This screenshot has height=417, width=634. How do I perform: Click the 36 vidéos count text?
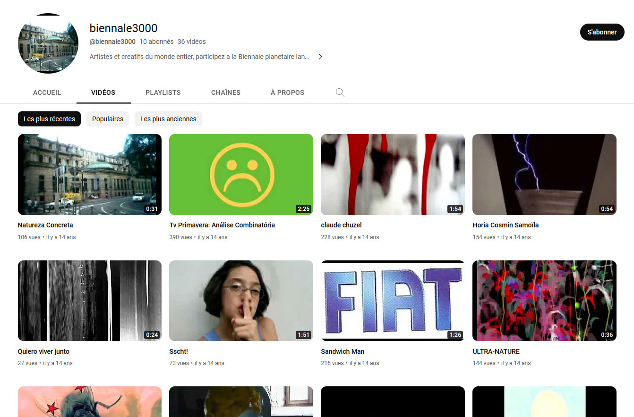pyautogui.click(x=192, y=42)
